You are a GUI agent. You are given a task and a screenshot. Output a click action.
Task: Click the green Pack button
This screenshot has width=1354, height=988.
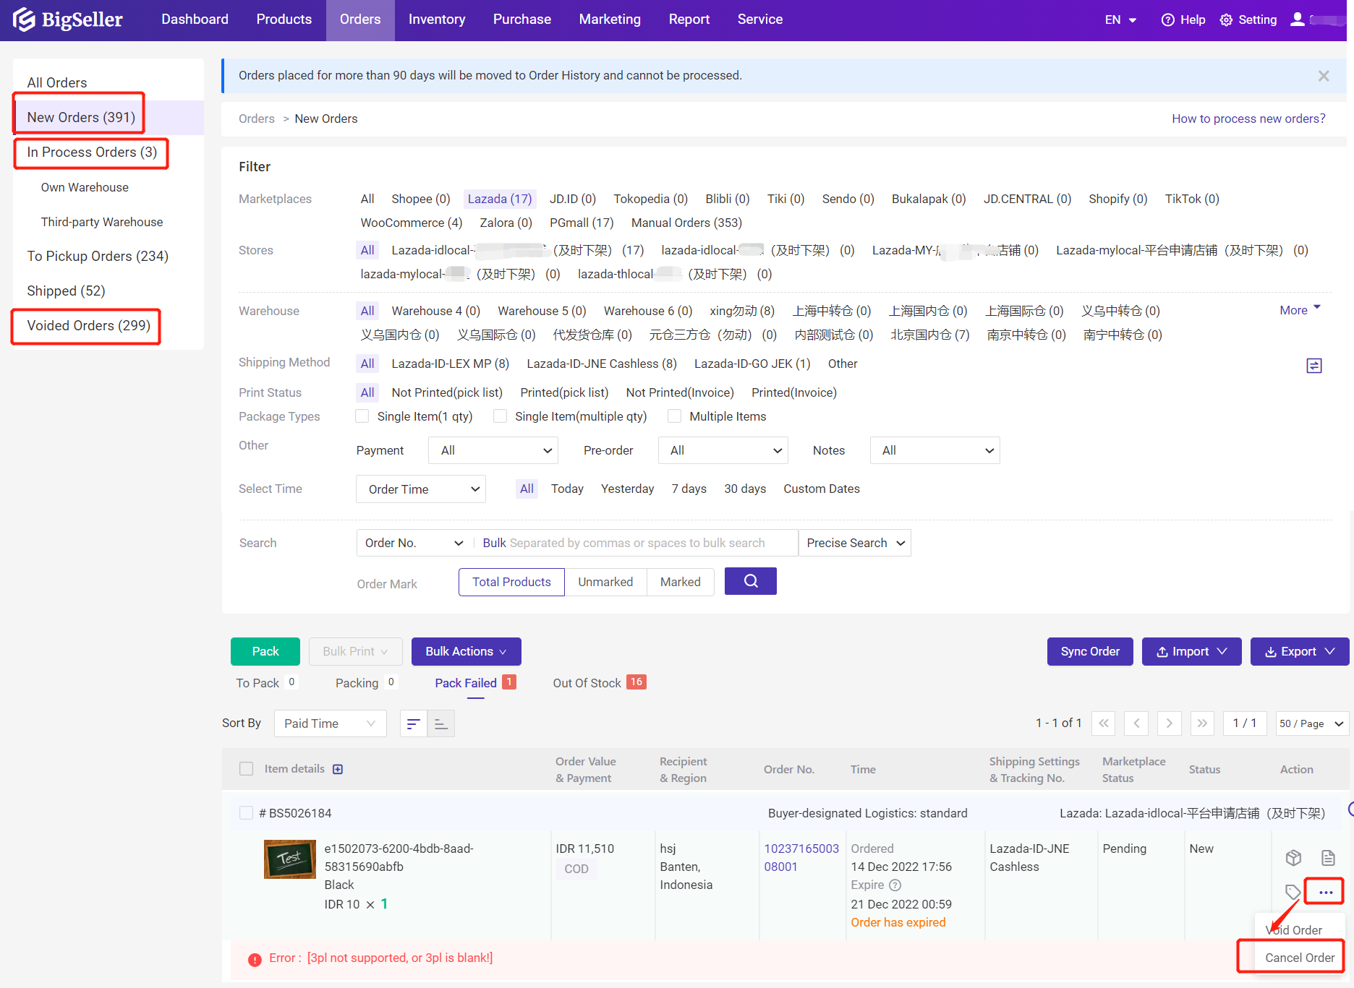coord(265,651)
